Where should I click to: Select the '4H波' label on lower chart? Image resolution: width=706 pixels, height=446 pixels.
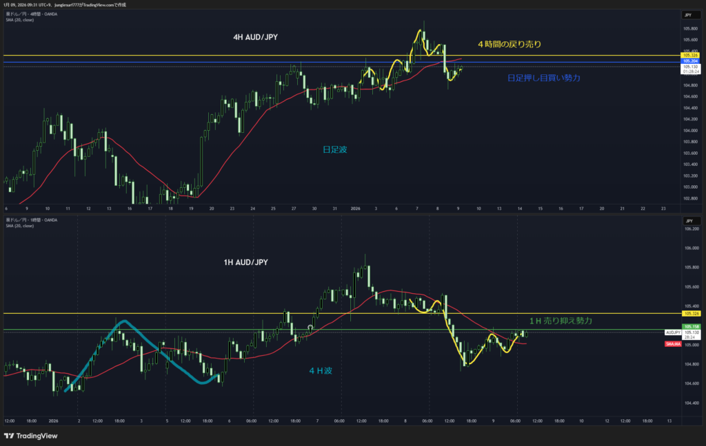[x=321, y=371]
